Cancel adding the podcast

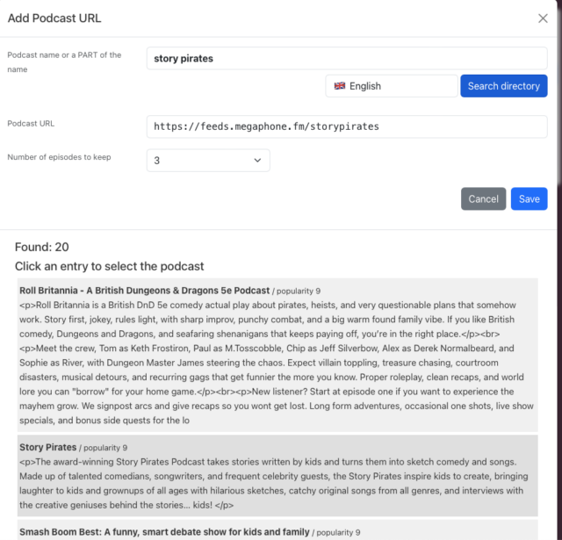tap(483, 199)
